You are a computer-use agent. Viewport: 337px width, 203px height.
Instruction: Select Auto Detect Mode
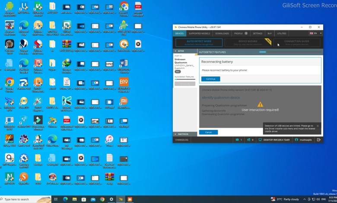coord(199,42)
